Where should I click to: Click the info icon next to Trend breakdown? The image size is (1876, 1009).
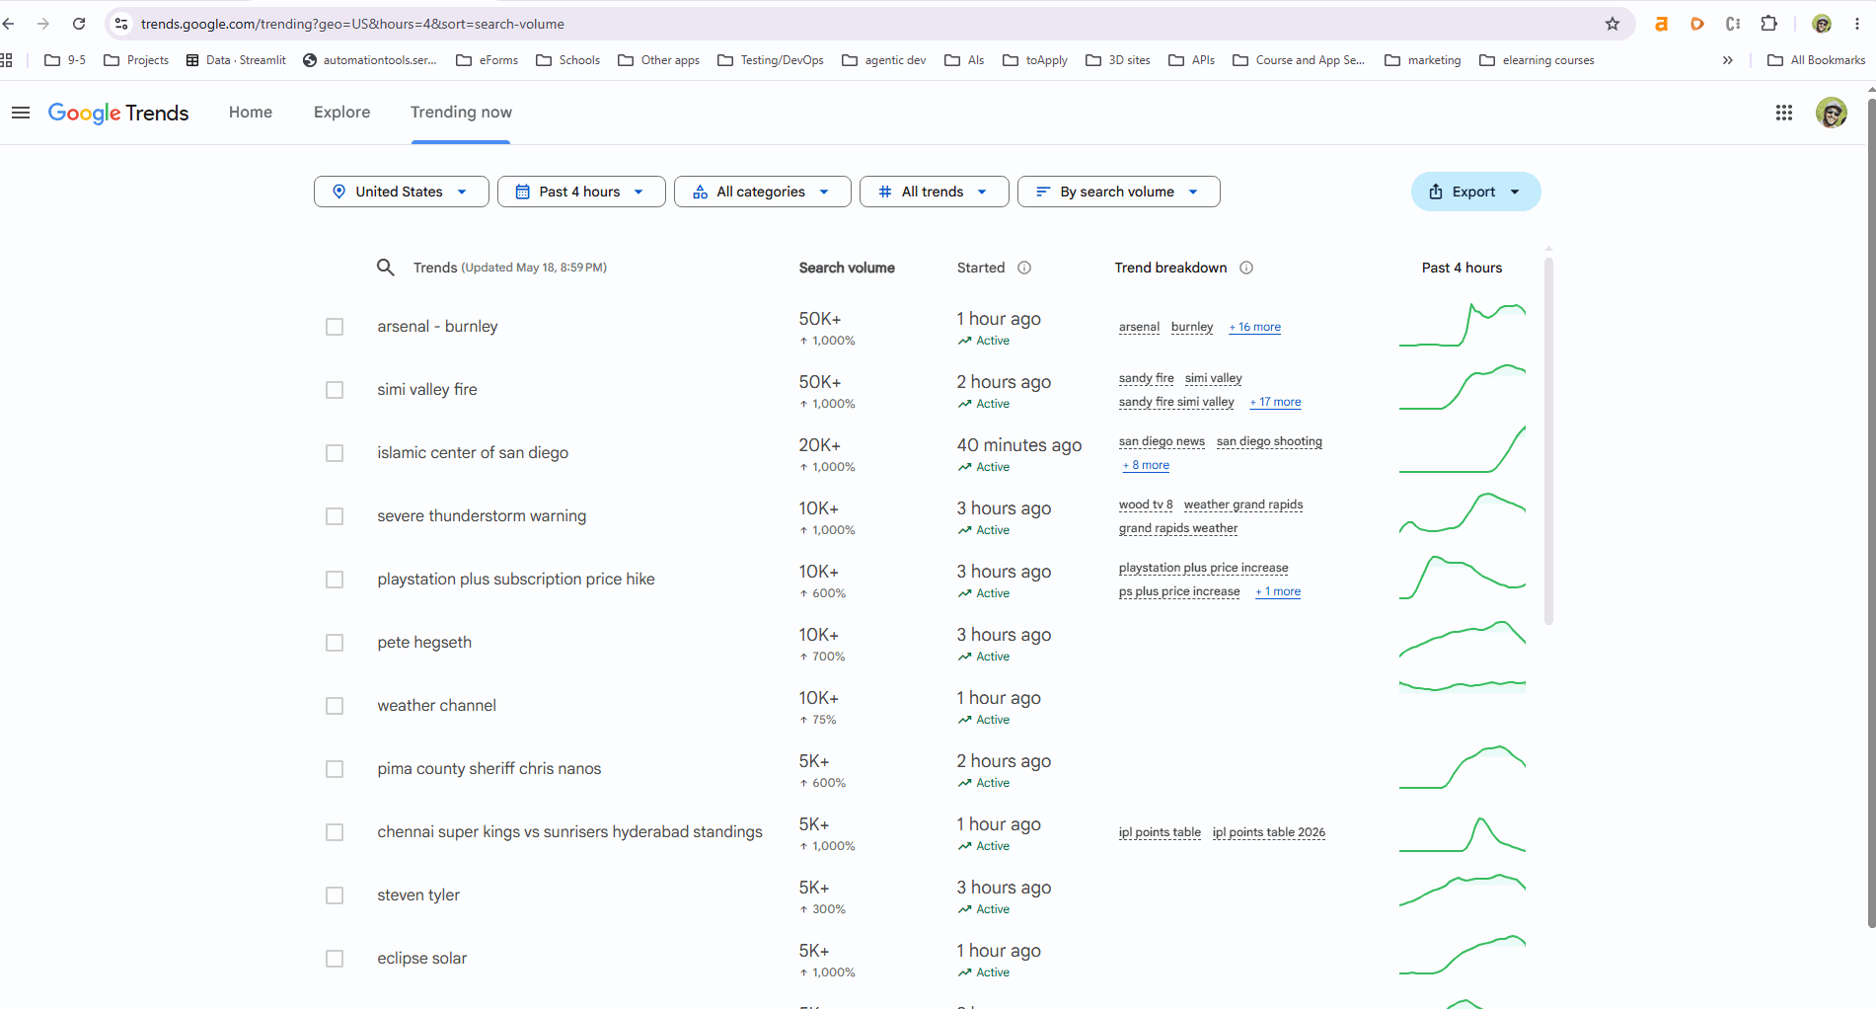click(1246, 268)
